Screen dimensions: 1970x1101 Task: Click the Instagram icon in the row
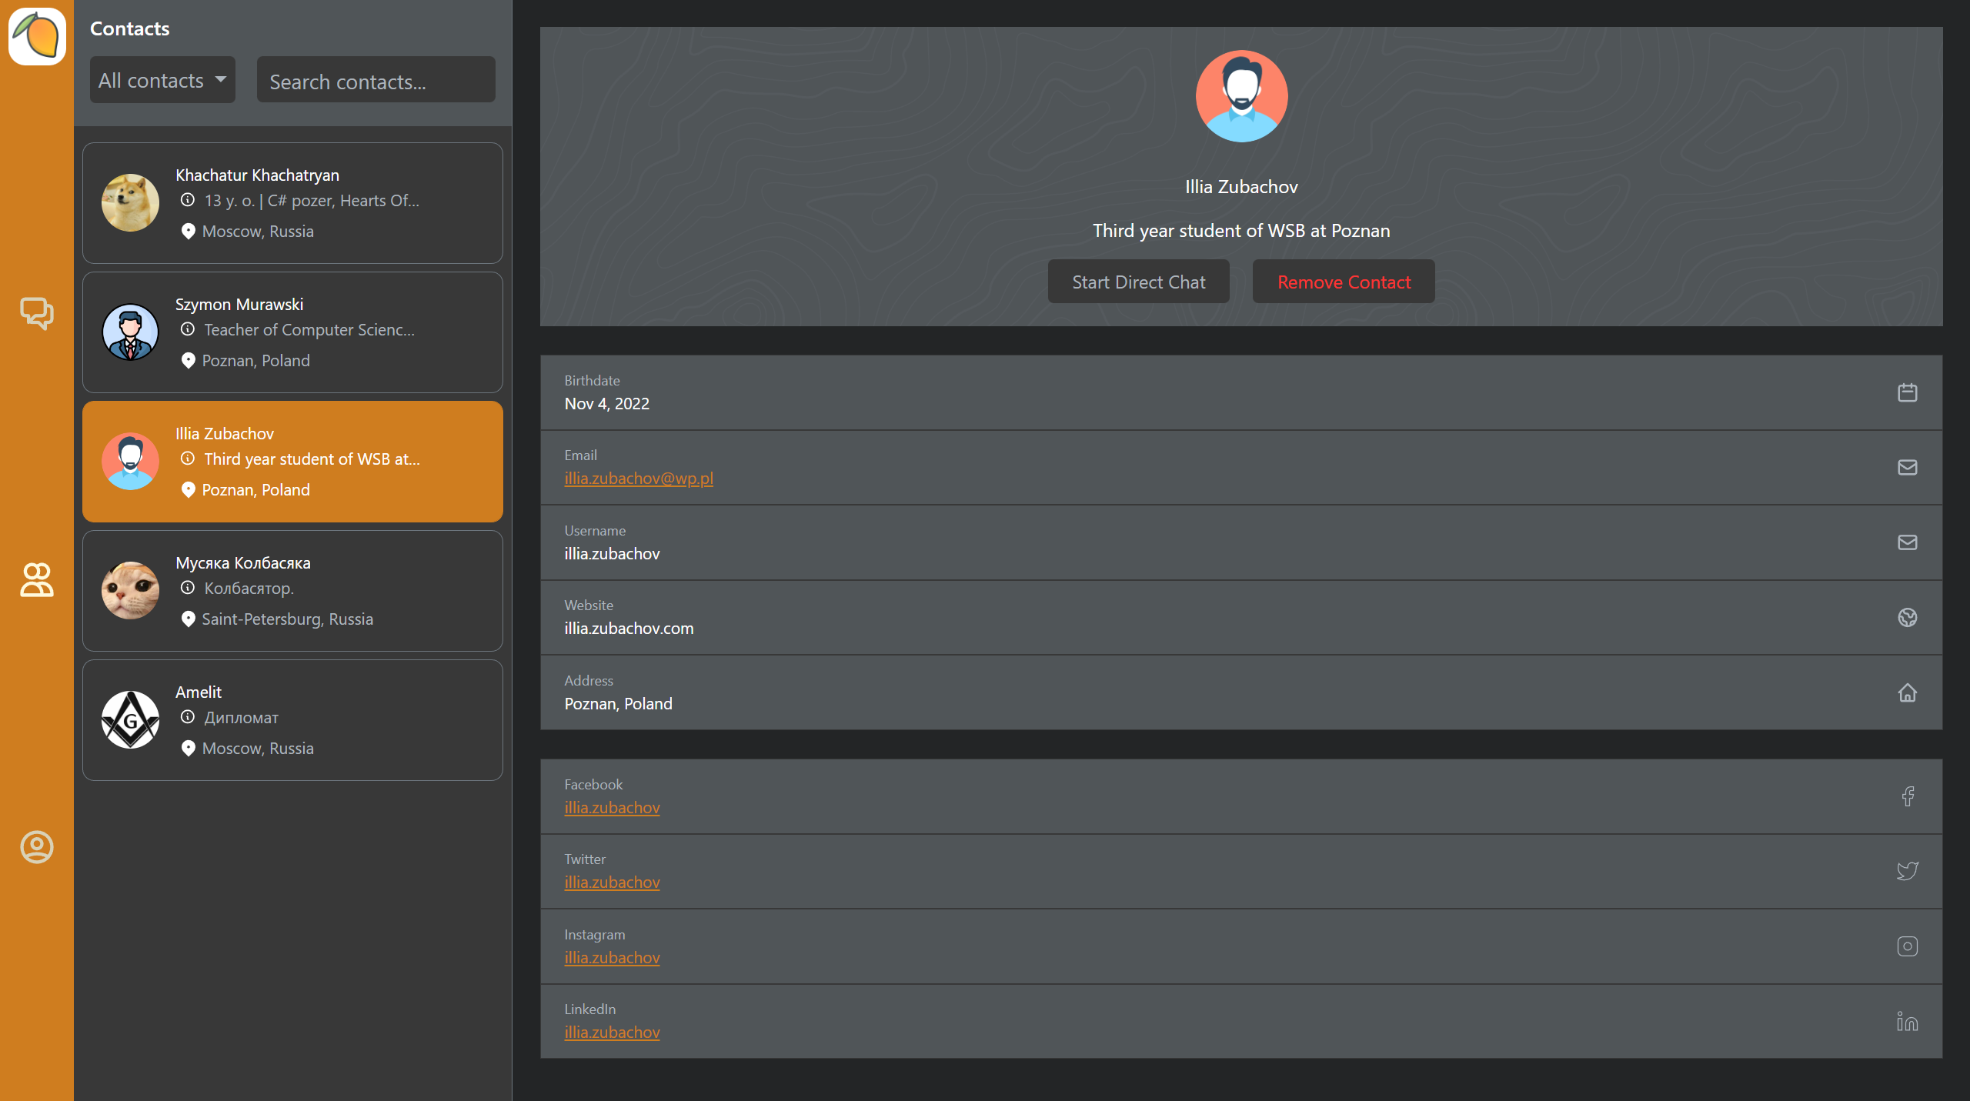1907,946
